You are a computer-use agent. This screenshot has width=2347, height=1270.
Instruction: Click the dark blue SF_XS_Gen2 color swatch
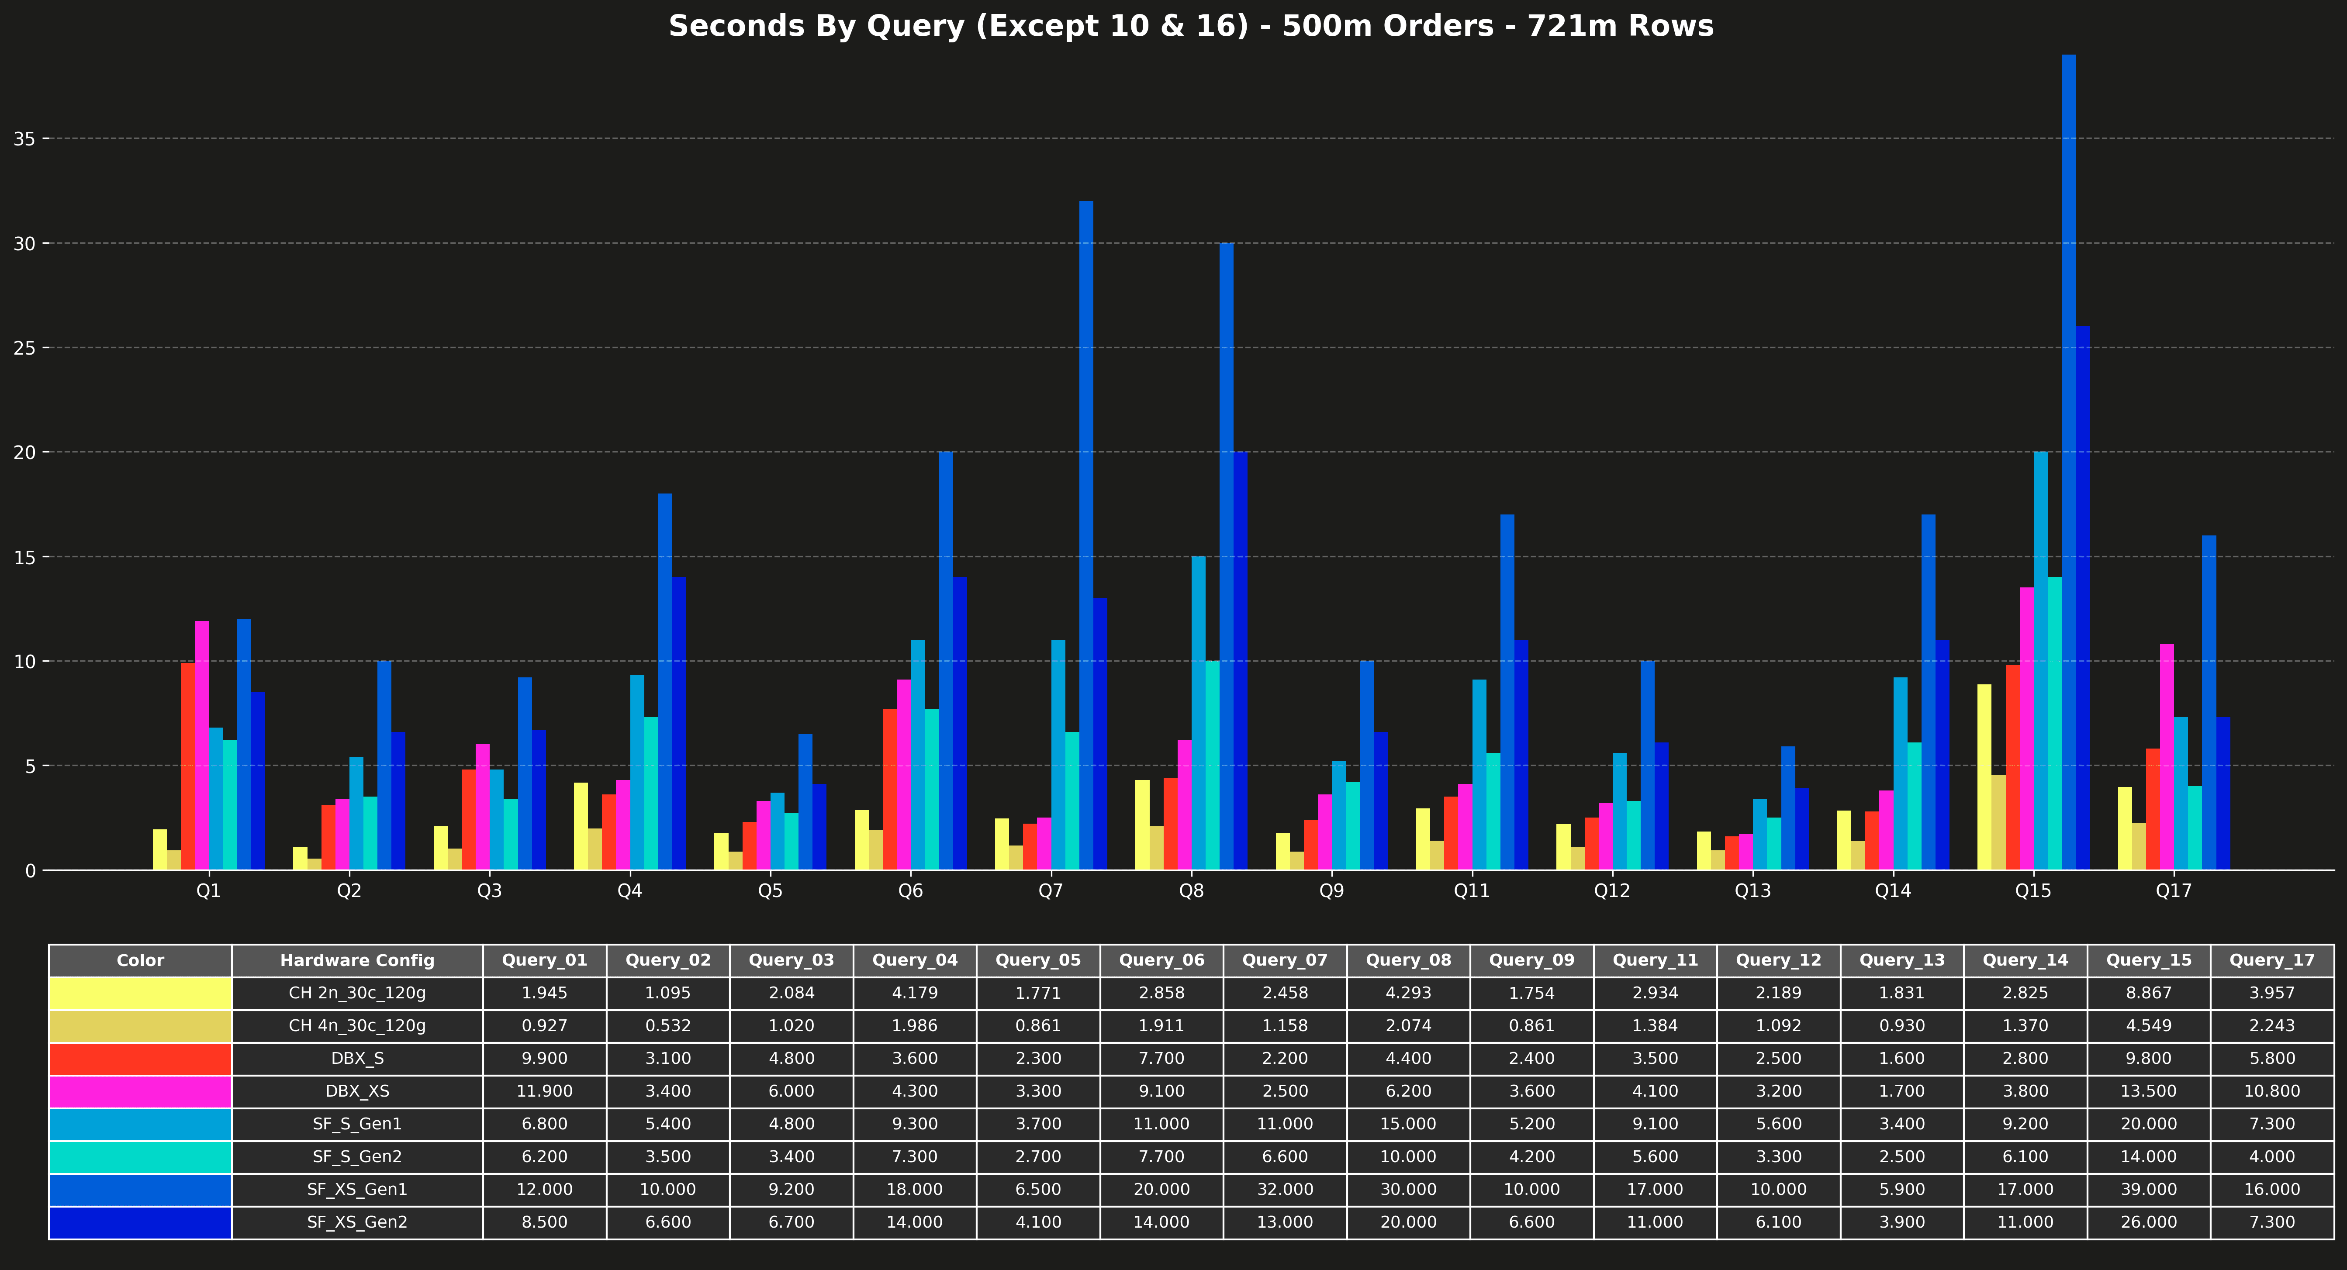point(140,1223)
